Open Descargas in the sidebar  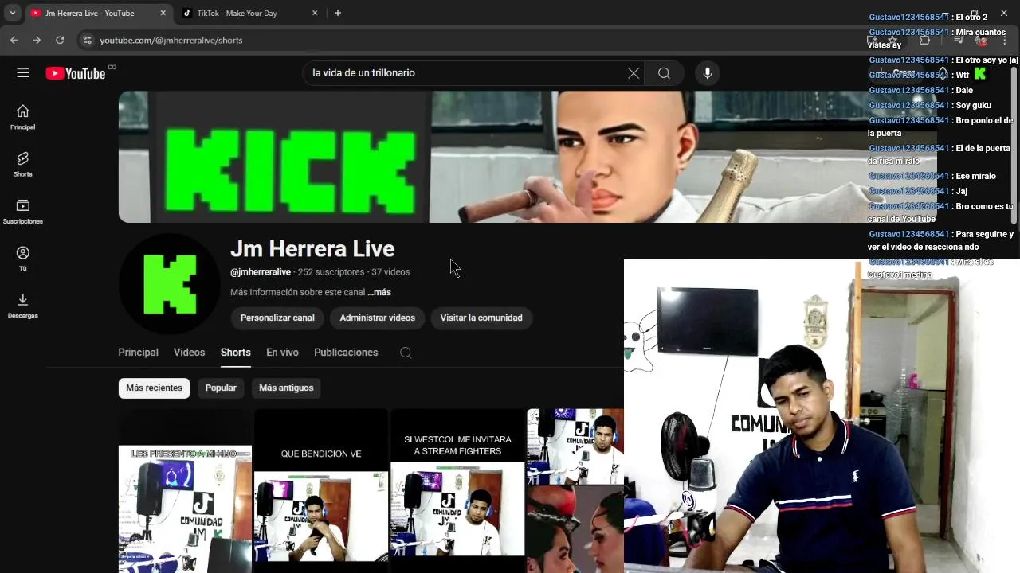click(x=23, y=306)
